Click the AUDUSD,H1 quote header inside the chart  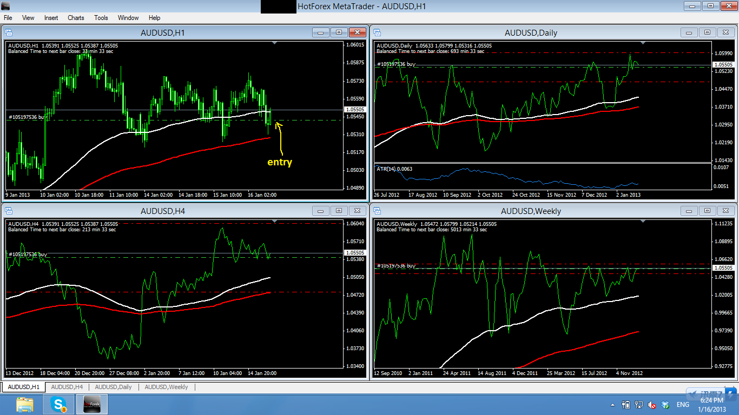[63, 45]
